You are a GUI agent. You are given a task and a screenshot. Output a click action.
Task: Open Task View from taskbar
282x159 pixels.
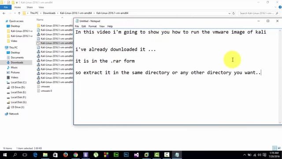[x=25, y=155]
